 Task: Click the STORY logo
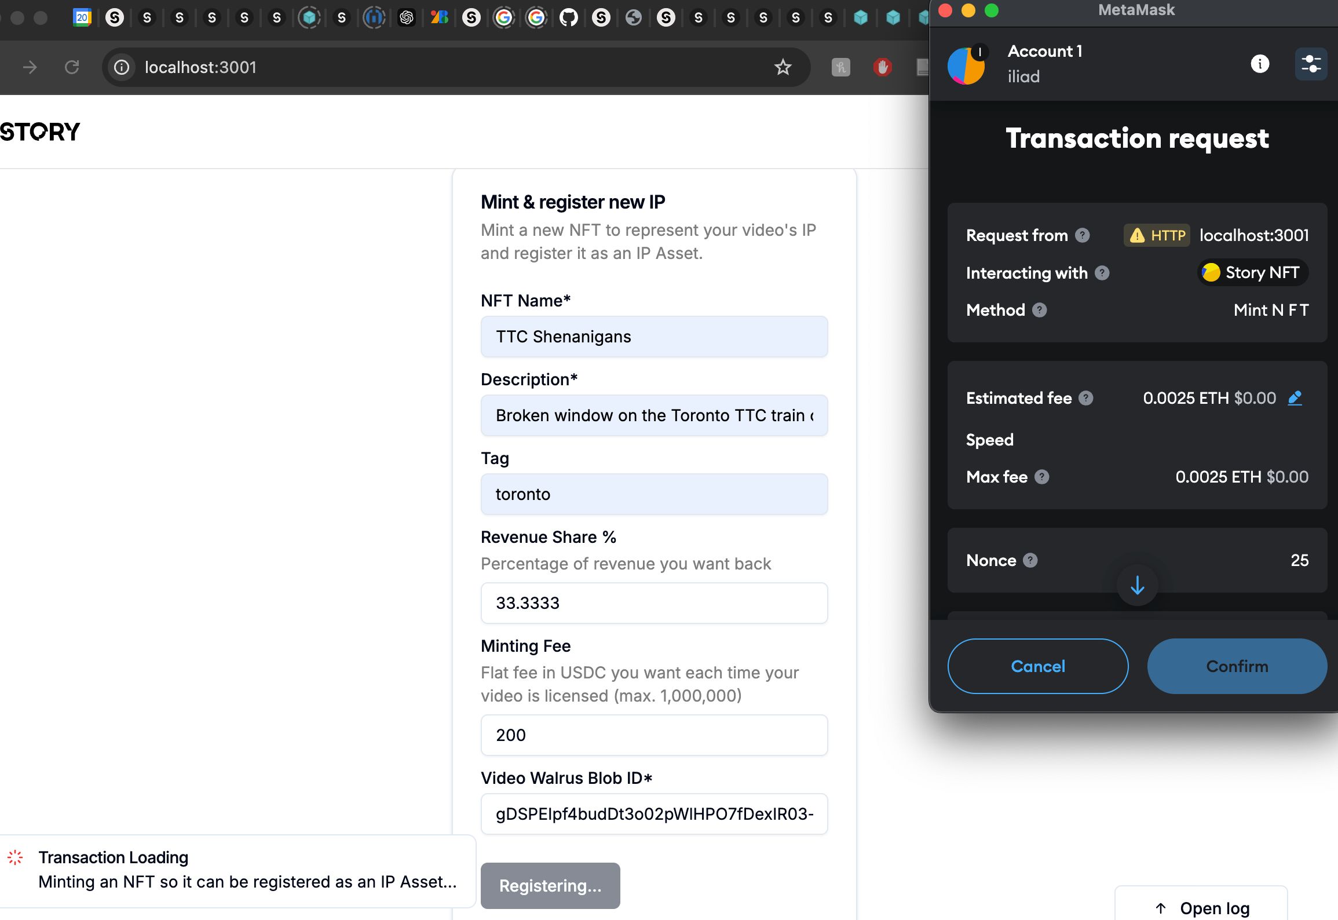[40, 132]
